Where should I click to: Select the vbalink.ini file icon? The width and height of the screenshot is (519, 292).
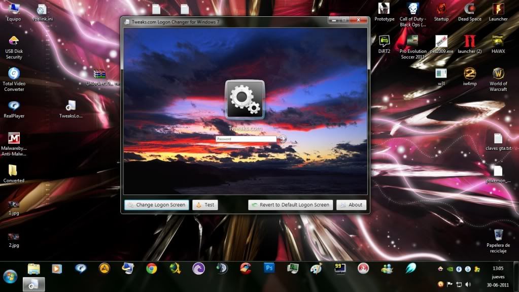click(43, 12)
